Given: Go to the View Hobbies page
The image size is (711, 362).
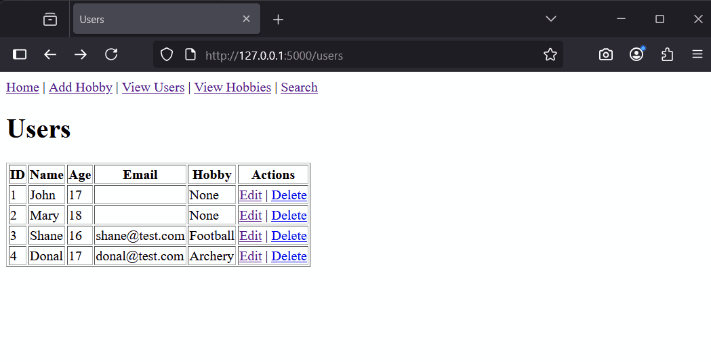Looking at the screenshot, I should click(x=232, y=87).
